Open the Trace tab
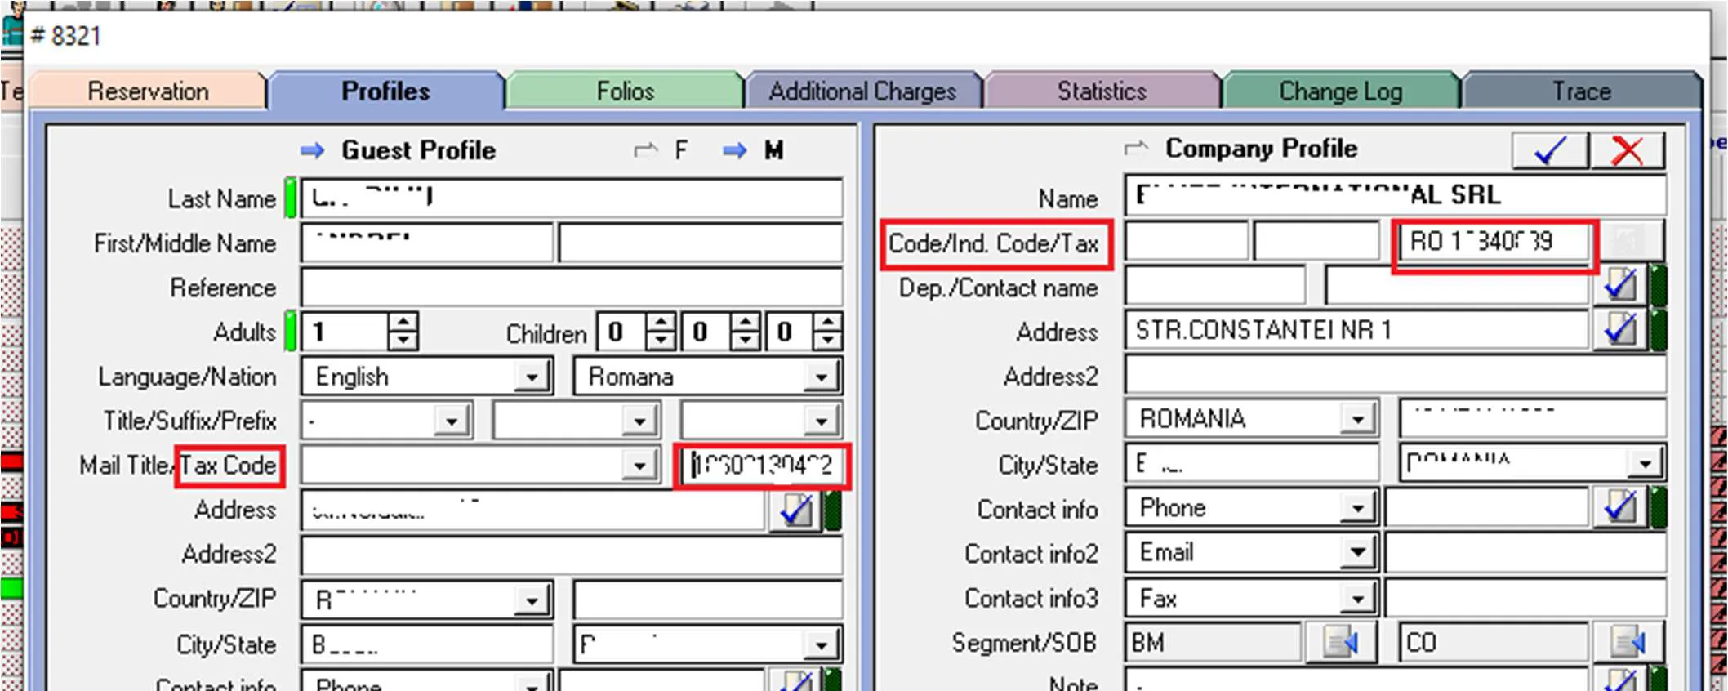The width and height of the screenshot is (1728, 691). click(x=1582, y=91)
